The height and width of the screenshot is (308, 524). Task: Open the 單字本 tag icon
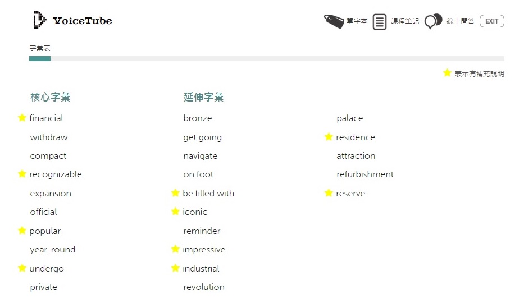coord(334,21)
